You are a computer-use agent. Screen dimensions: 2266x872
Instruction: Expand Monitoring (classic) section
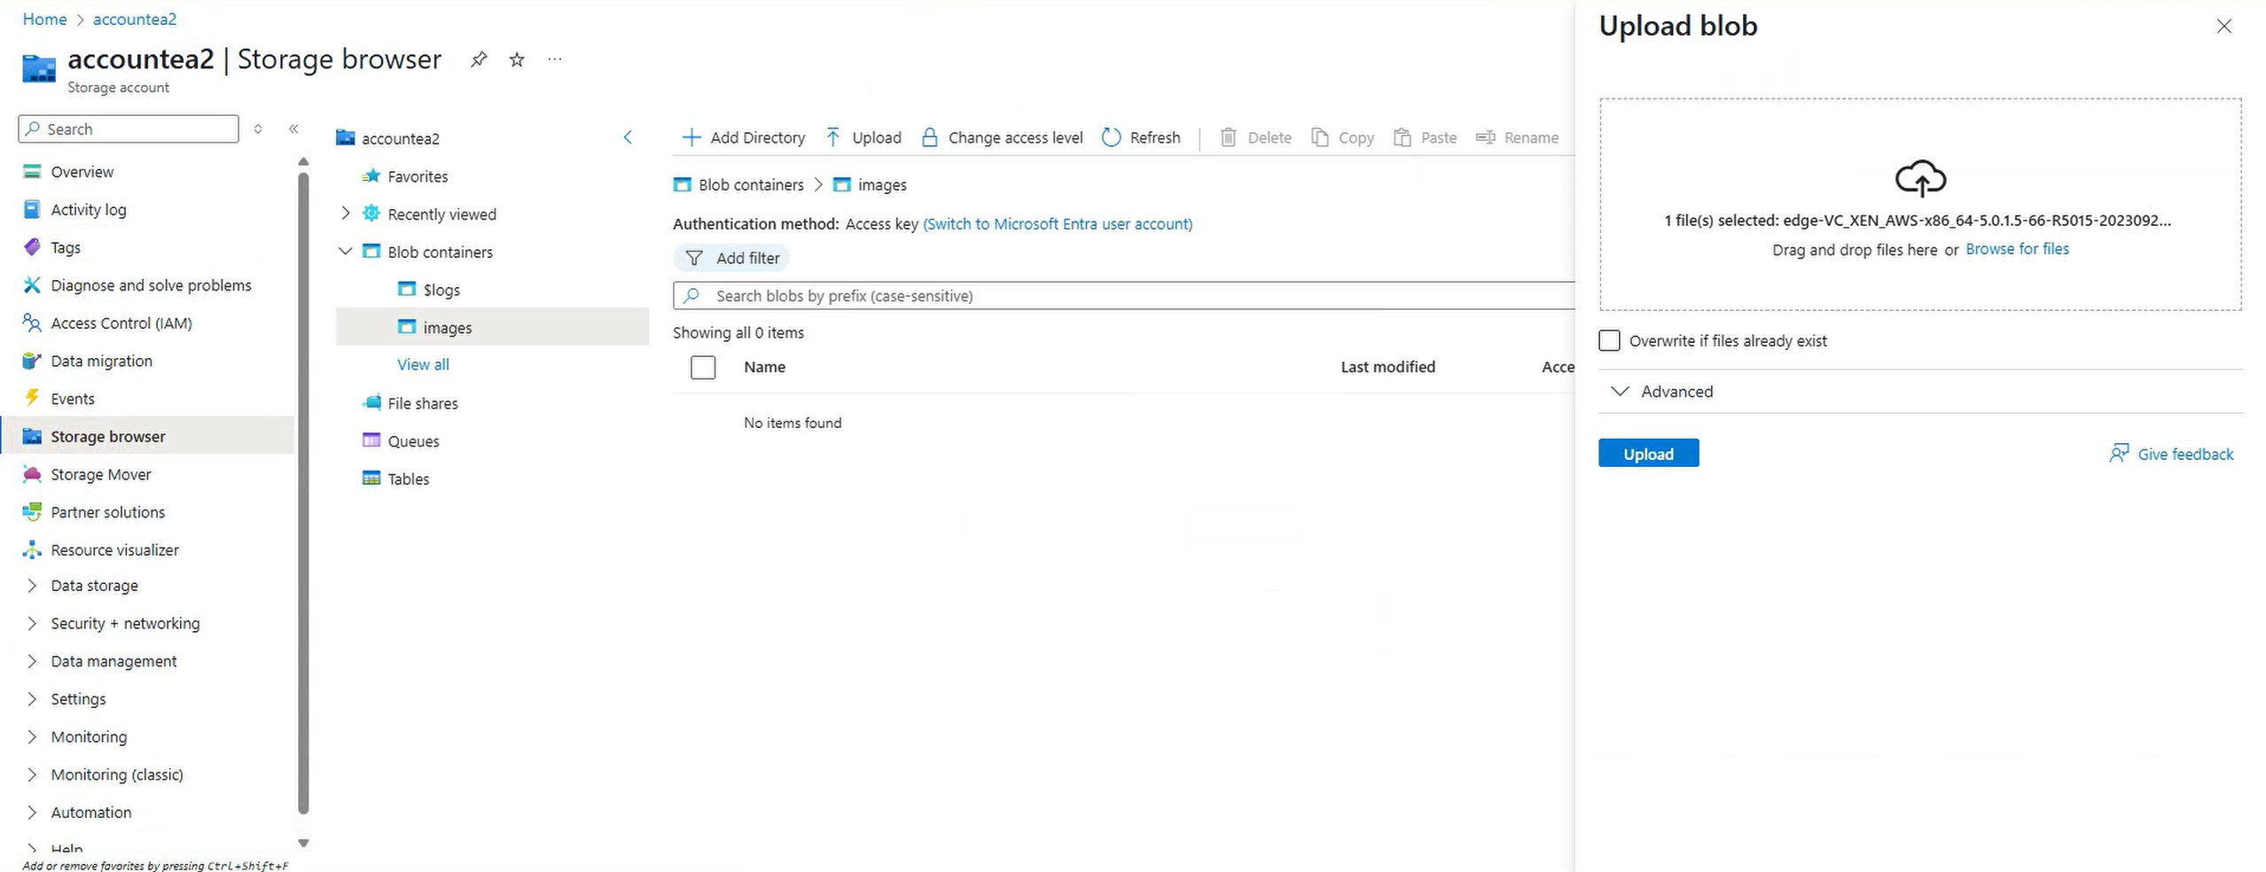pyautogui.click(x=32, y=775)
